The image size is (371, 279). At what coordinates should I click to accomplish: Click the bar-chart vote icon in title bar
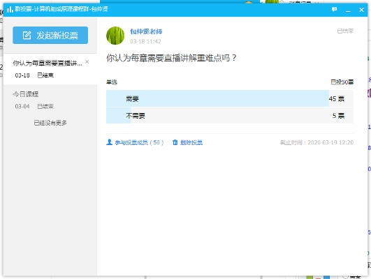[x=10, y=10]
